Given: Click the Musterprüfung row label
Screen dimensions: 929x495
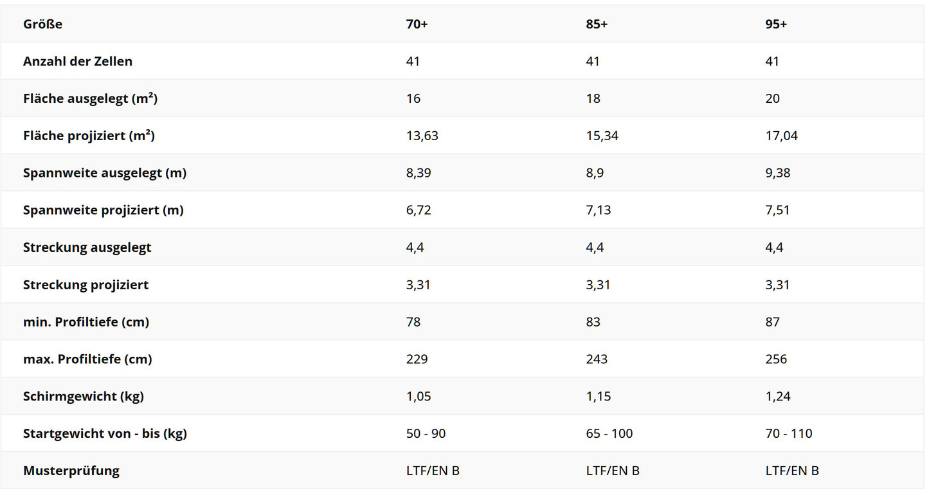Looking at the screenshot, I should (x=71, y=471).
